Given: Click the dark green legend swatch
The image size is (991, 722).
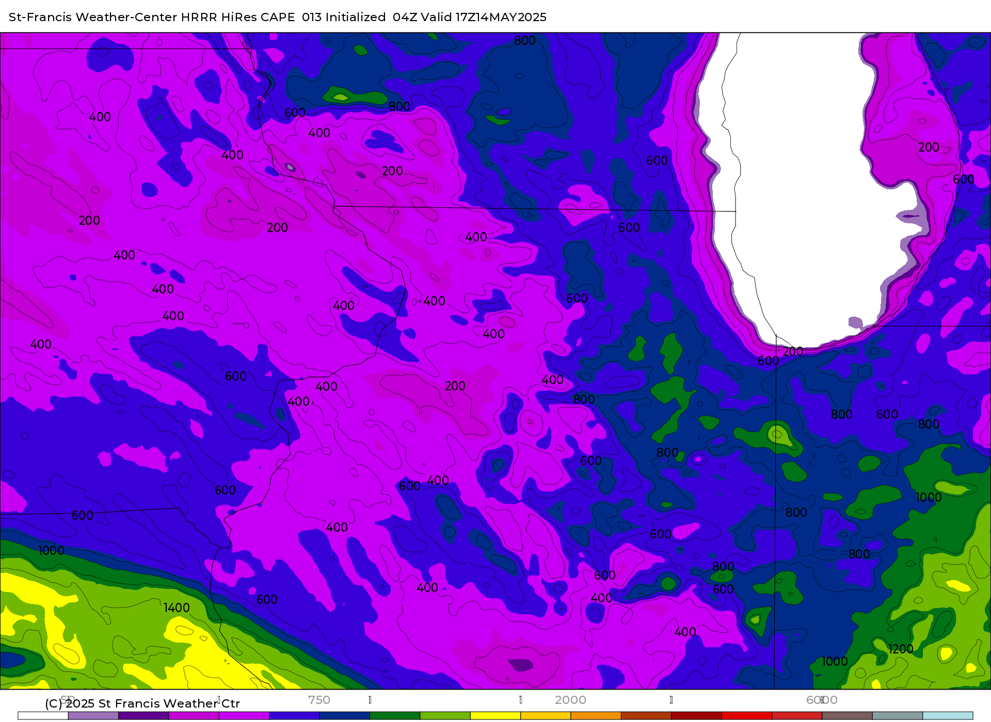Looking at the screenshot, I should click(395, 715).
